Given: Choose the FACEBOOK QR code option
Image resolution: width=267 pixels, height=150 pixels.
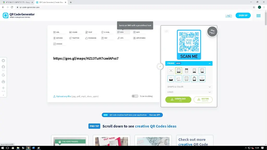Looking at the screenshot, I should pos(91,38).
